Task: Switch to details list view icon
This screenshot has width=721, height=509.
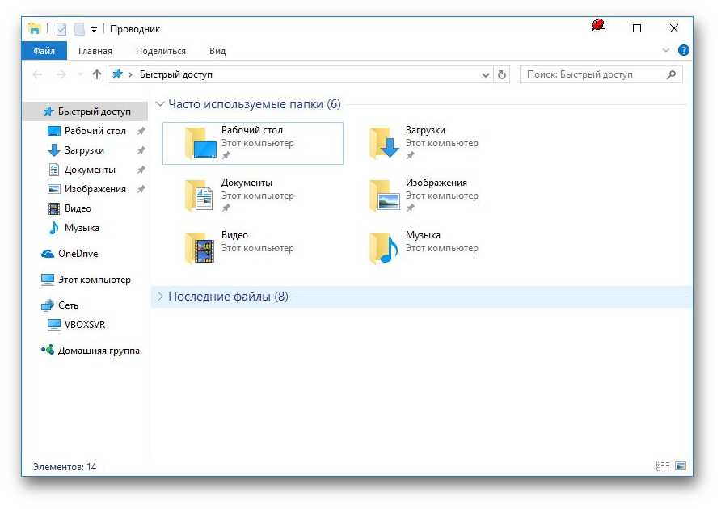Action: (x=663, y=466)
